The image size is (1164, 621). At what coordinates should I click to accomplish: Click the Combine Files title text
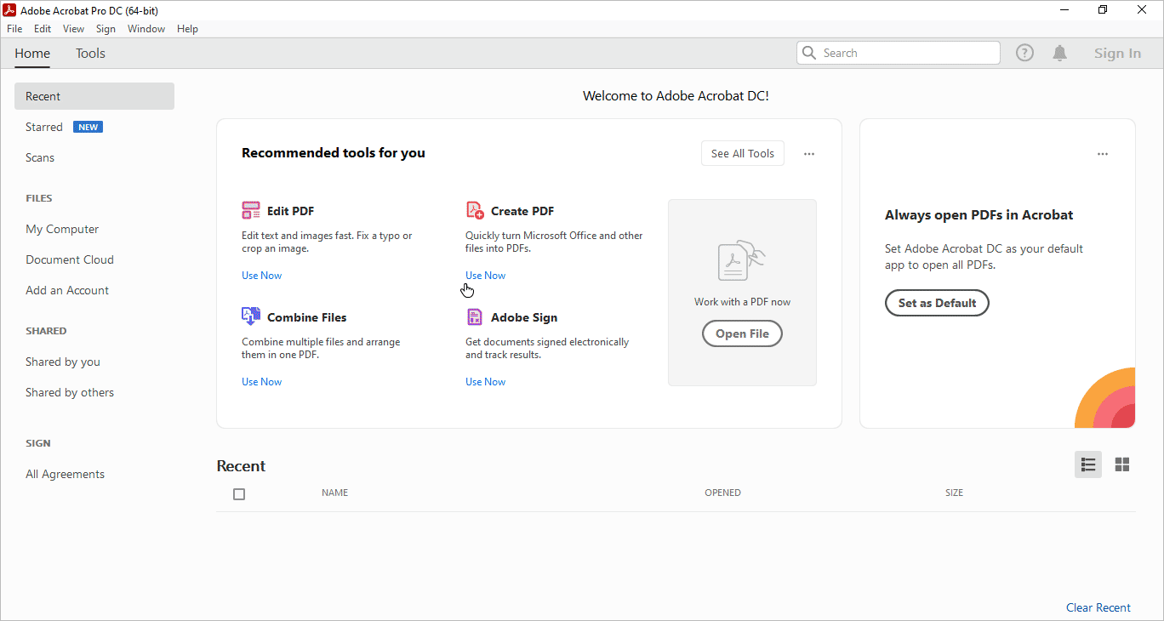pos(307,317)
